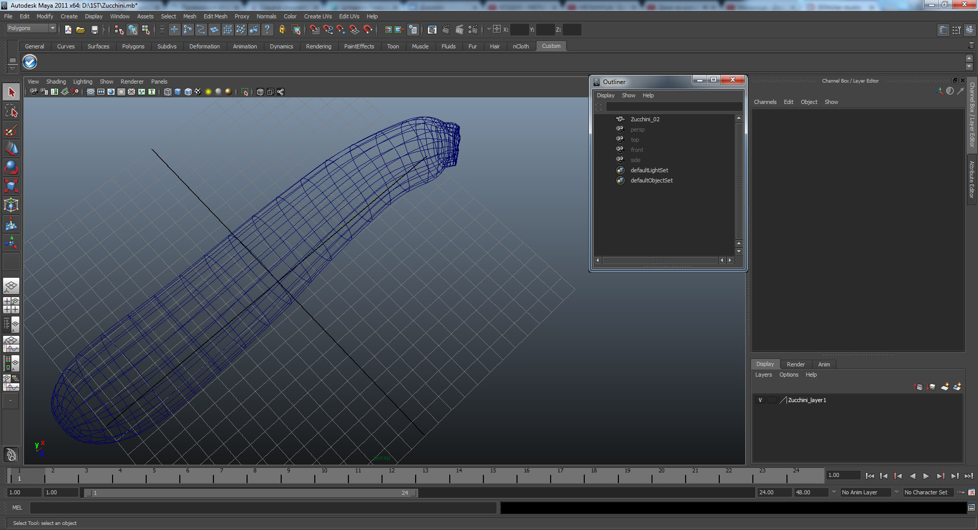The height and width of the screenshot is (530, 978).
Task: Select the Universal Manipulator tool
Action: [x=11, y=205]
